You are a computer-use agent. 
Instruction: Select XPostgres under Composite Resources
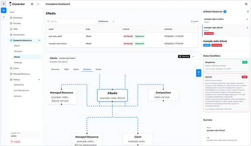[18, 51]
